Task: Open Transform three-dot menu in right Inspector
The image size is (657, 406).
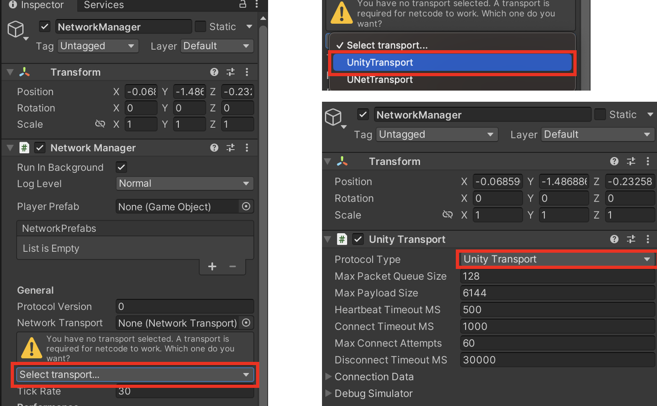Action: (x=648, y=161)
